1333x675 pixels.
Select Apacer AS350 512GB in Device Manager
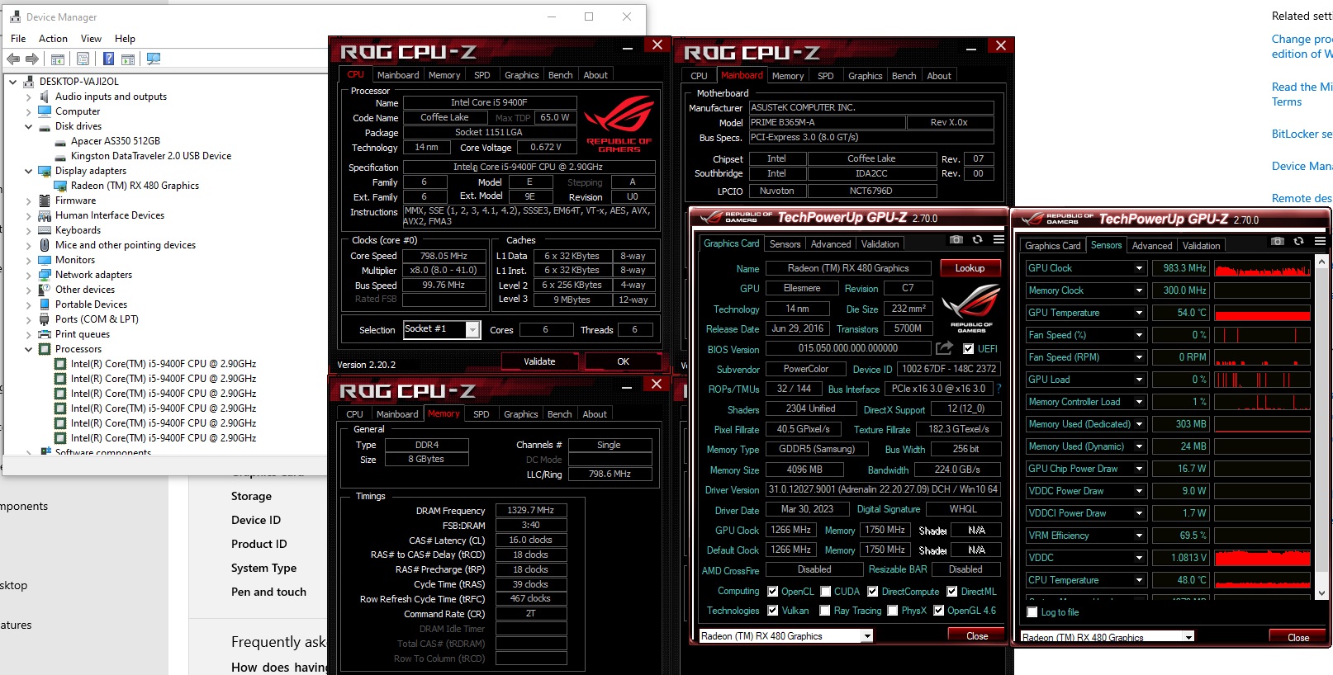point(116,141)
